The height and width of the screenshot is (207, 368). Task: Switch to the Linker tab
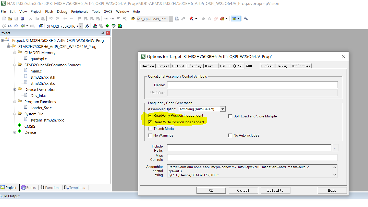pos(267,66)
